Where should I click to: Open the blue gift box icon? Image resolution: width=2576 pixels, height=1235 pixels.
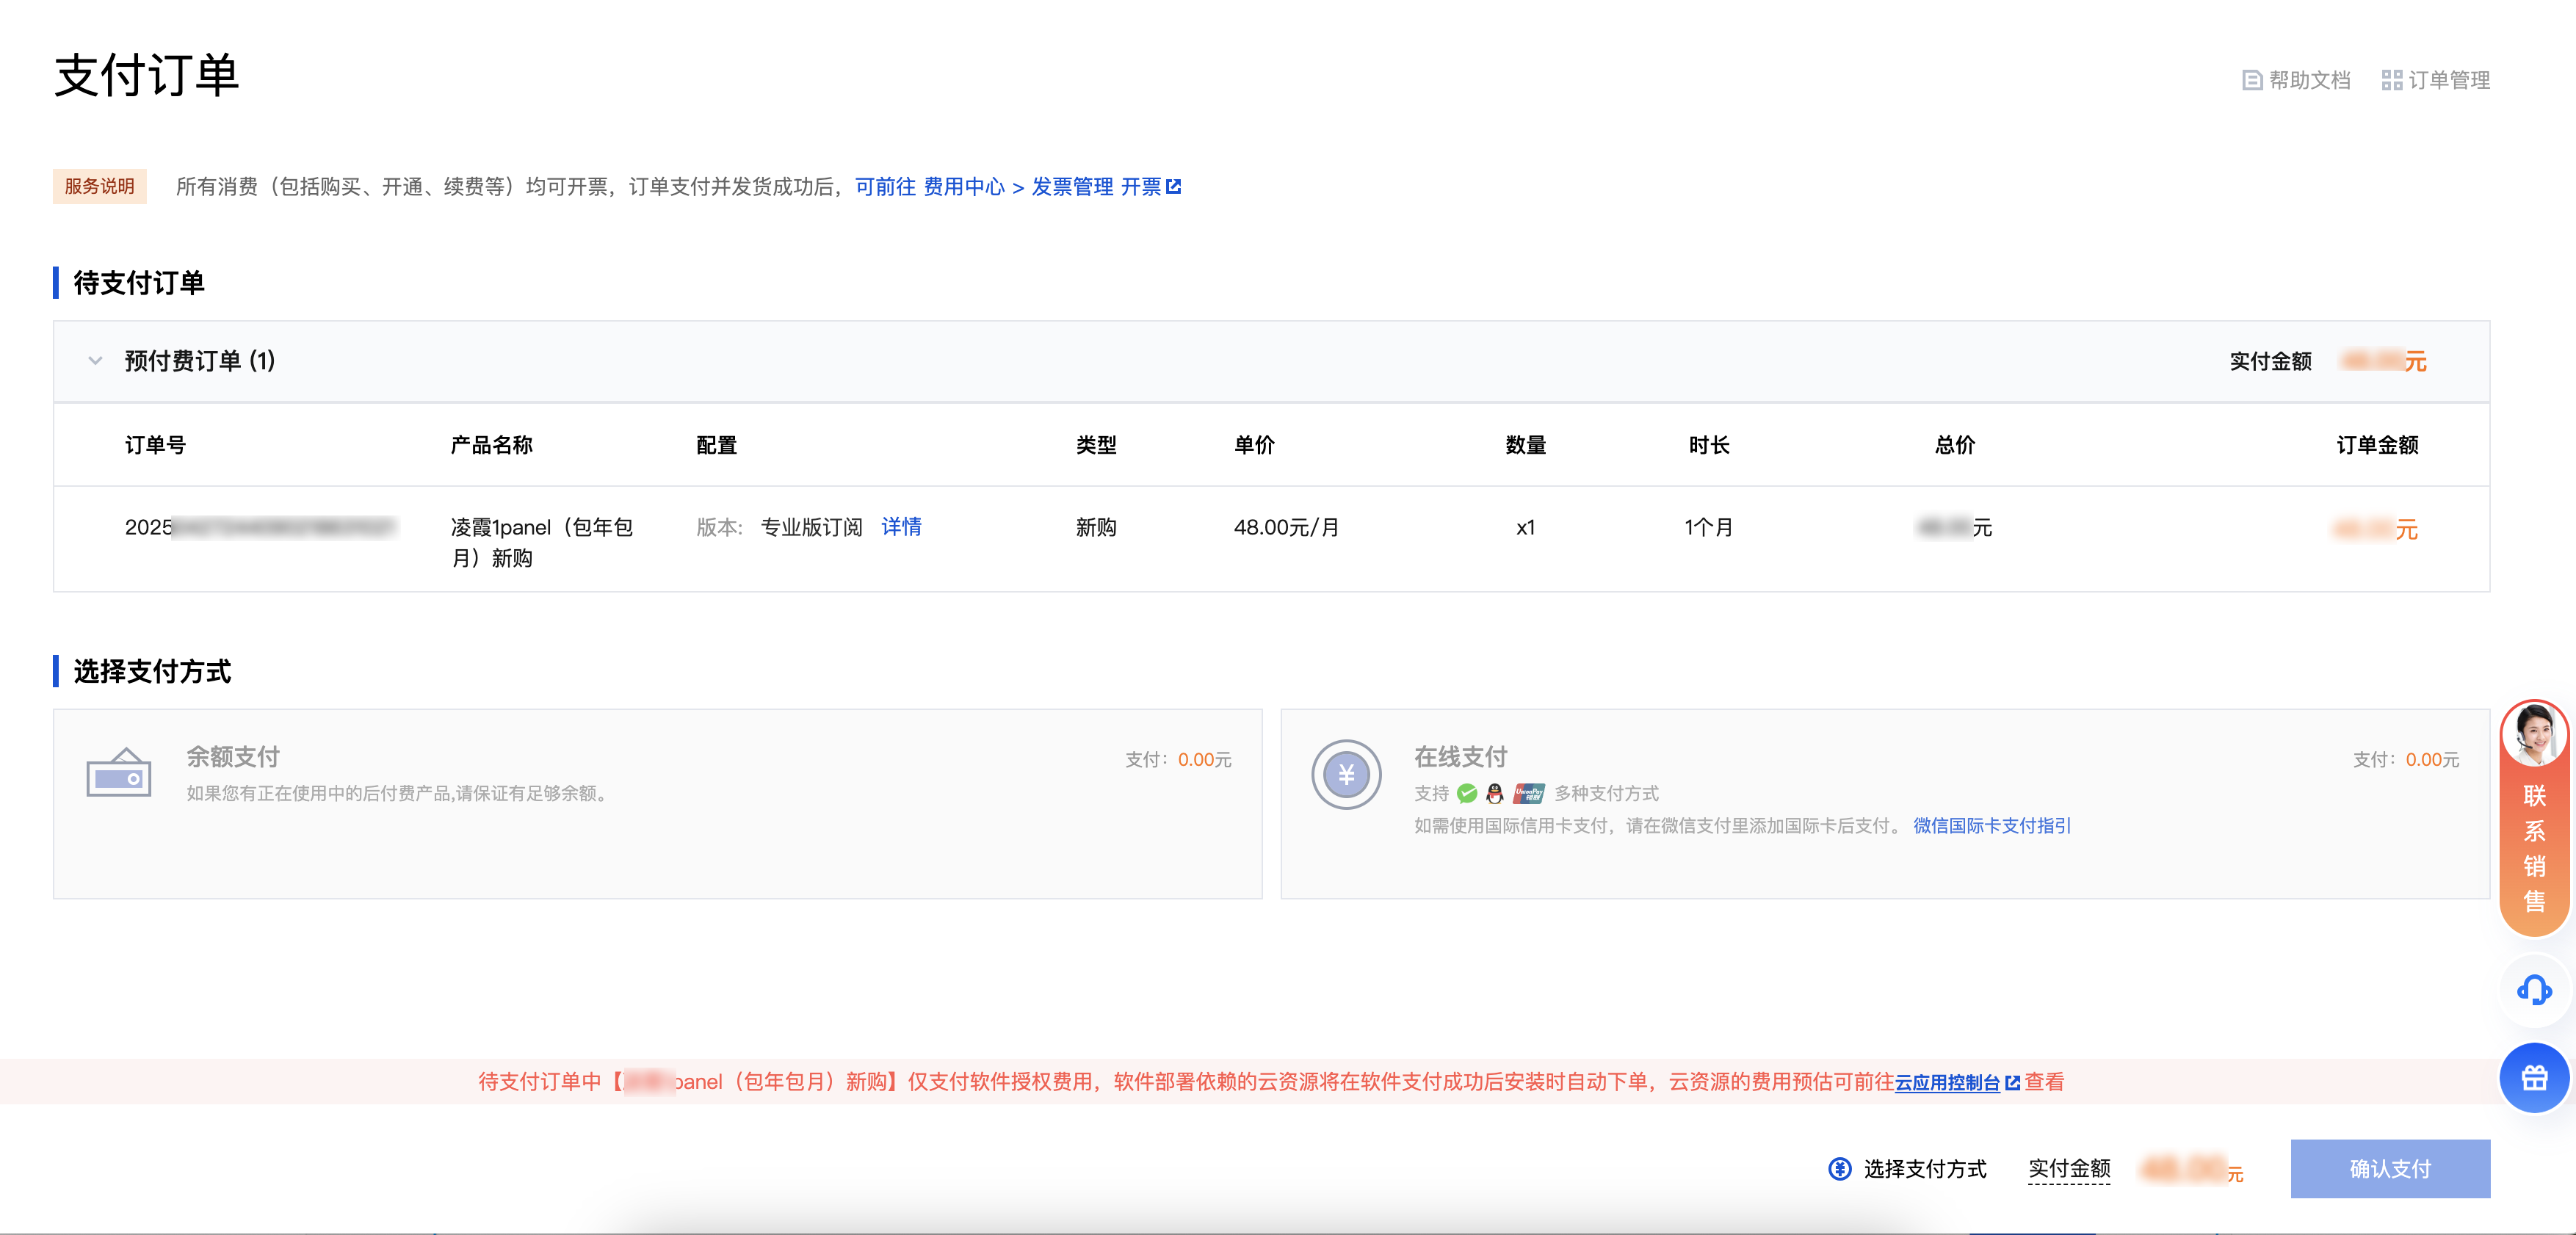[x=2534, y=1078]
